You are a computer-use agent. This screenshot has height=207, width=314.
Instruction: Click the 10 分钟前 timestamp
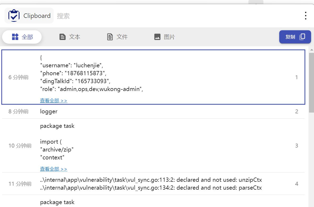tap(20, 146)
